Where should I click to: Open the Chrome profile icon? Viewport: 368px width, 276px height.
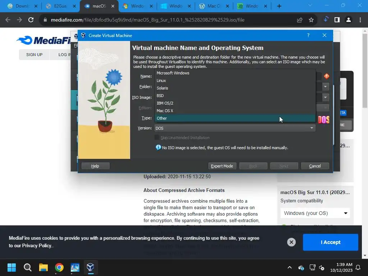349,20
